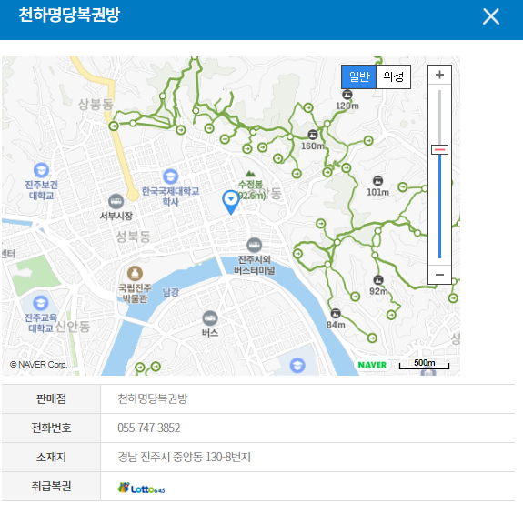Click the 120m elevation marker icon
Viewport: 523px width, 514px height.
tap(347, 95)
